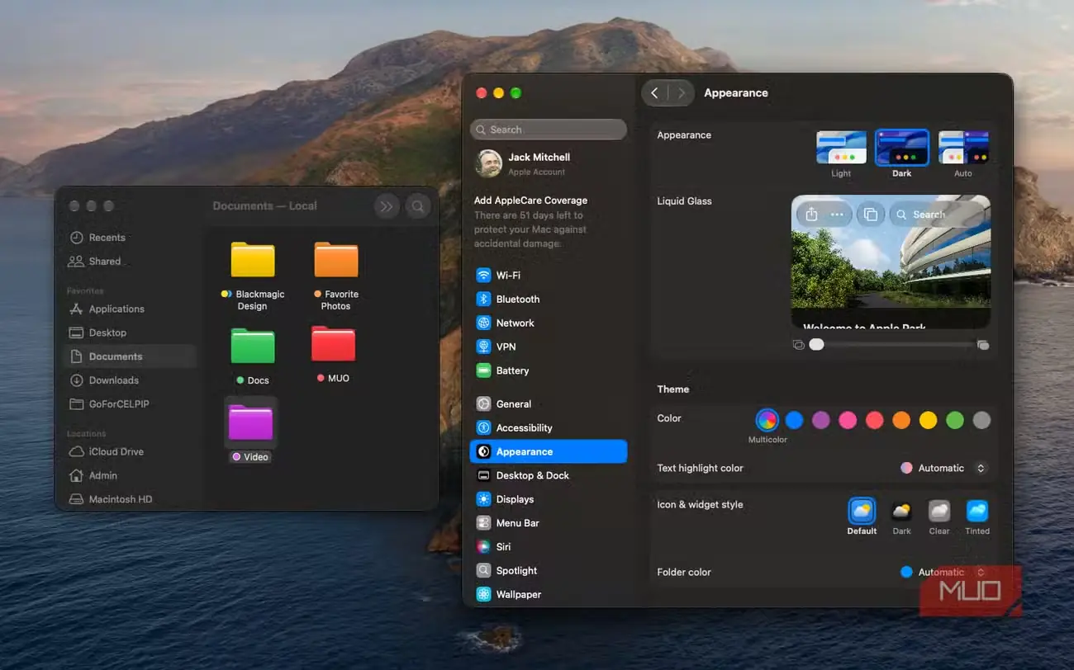Viewport: 1074px width, 670px height.
Task: Click the Liquid Glass transparency slider handle
Action: [x=816, y=344]
